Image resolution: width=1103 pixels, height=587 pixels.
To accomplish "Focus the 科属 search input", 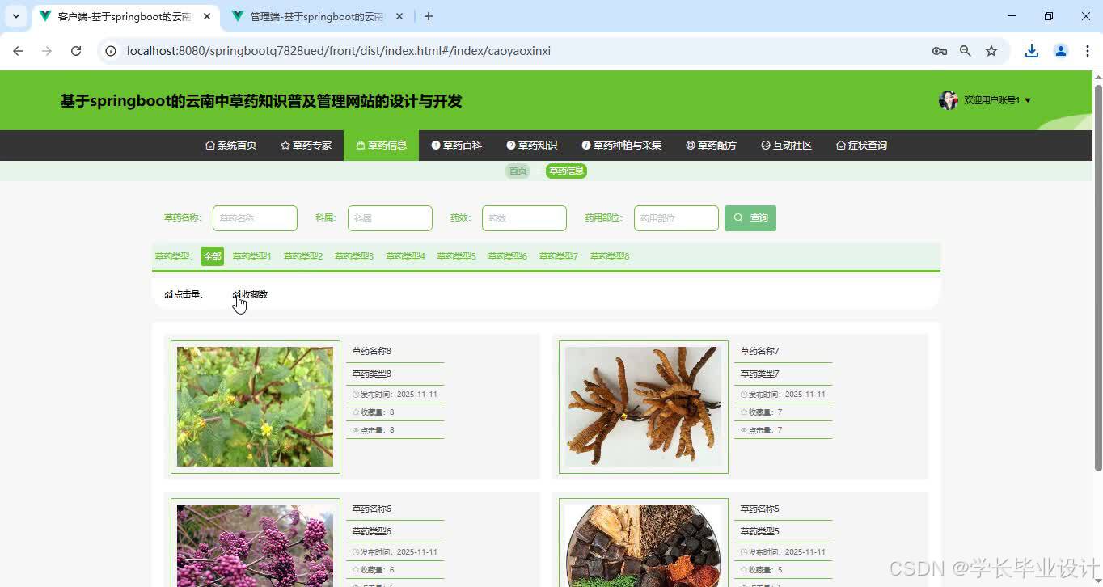I will [x=390, y=218].
